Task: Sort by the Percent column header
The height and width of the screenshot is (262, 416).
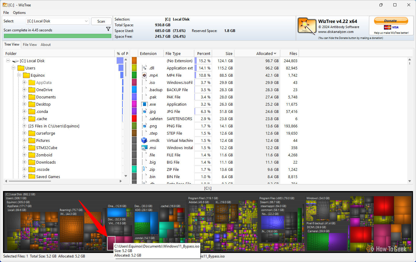Action: (203, 53)
